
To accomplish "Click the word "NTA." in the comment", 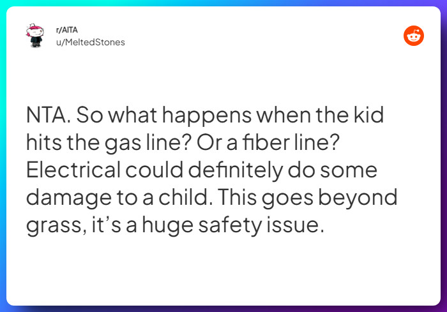I will point(49,115).
